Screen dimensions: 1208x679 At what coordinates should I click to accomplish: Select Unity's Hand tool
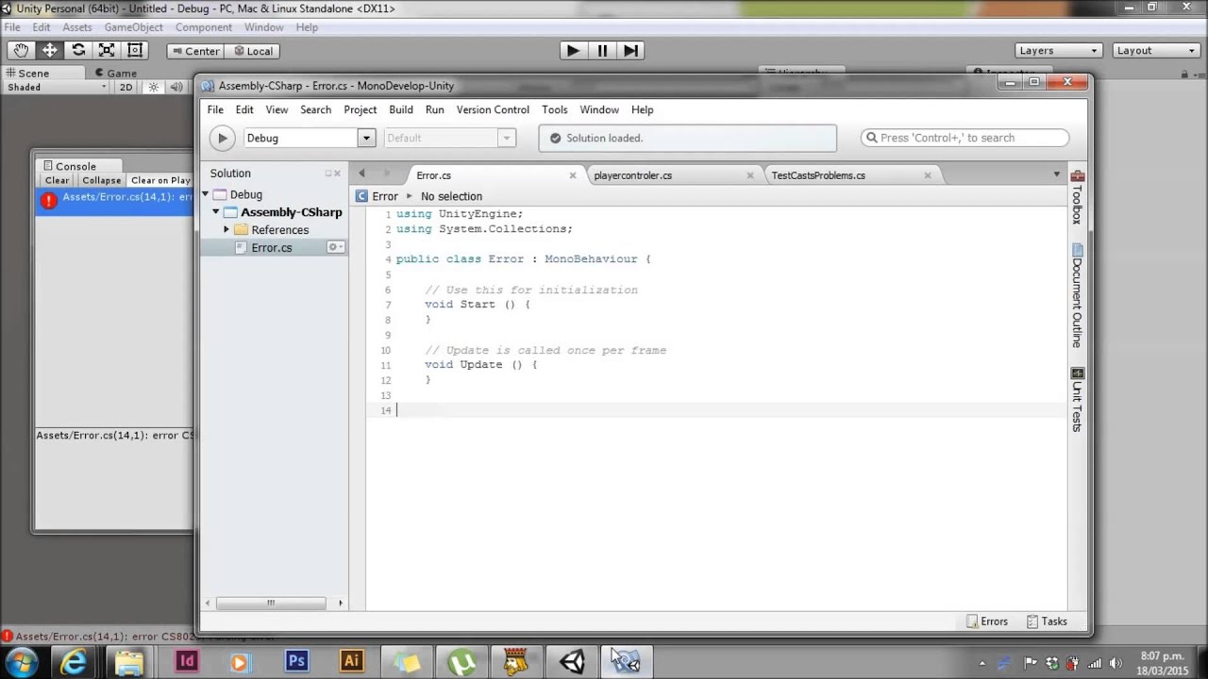point(21,51)
